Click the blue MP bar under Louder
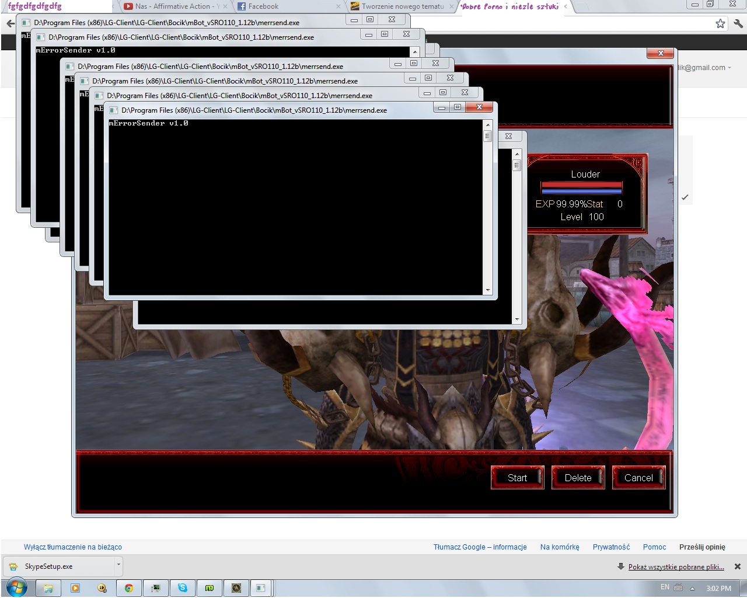747x598 pixels. point(582,192)
